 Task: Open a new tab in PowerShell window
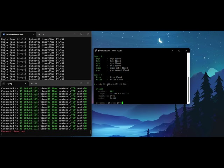[x=39, y=34]
